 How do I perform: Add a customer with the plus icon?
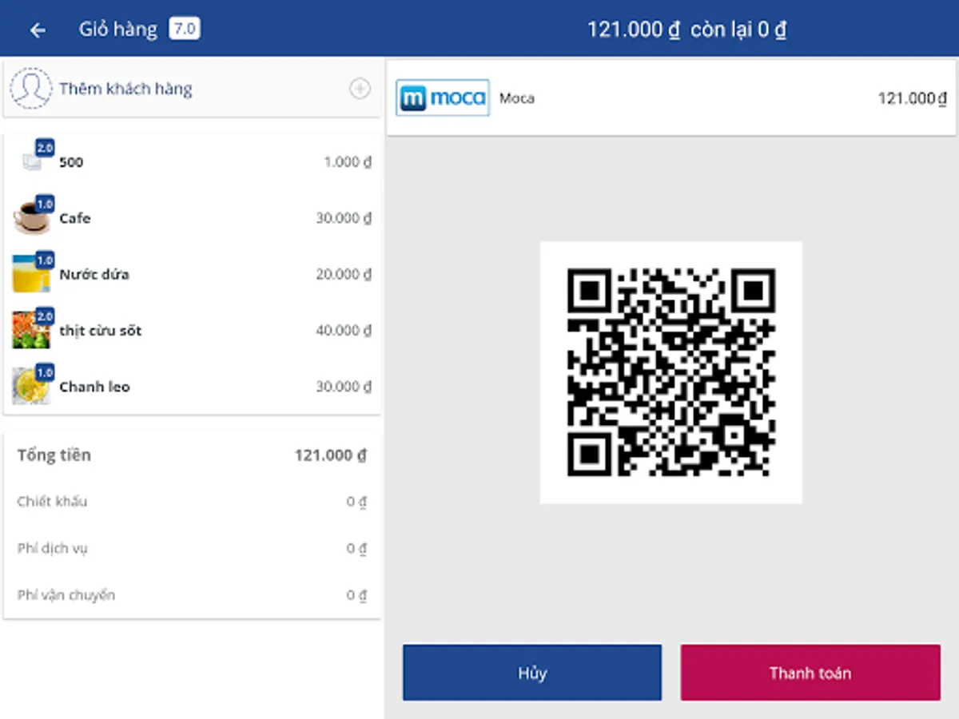pyautogui.click(x=360, y=89)
